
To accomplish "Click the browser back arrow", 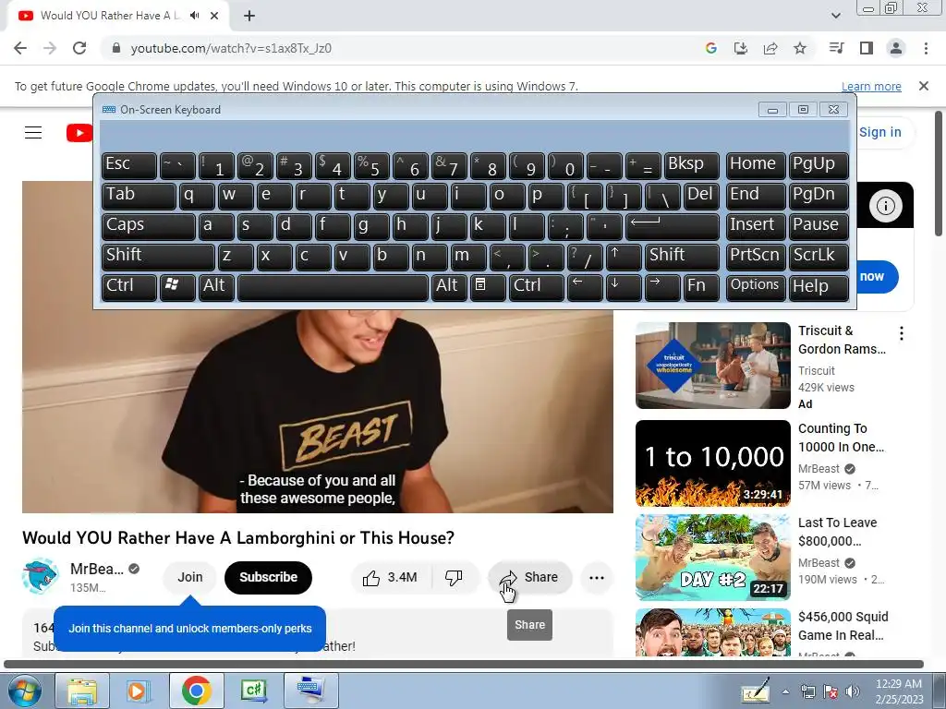I will click(x=20, y=48).
